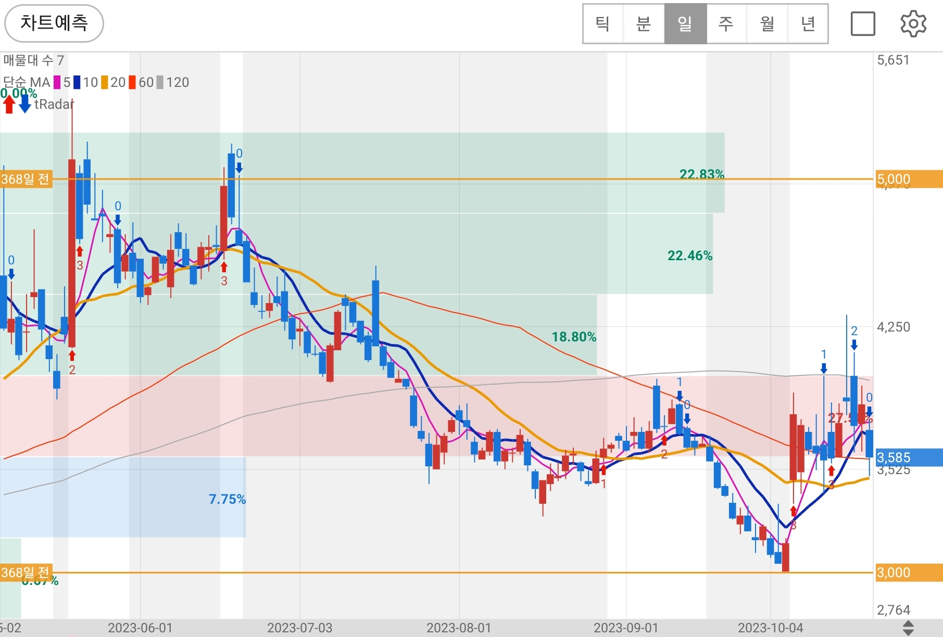
Task: Switch to the 틱 tick chart tab
Action: coord(603,24)
